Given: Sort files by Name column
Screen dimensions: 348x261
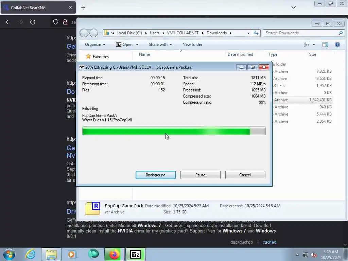Looking at the screenshot, I should 144,54.
